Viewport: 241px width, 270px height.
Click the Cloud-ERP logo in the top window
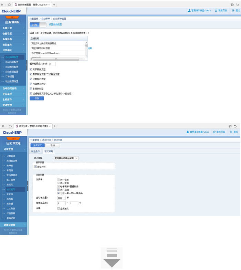pyautogui.click(x=11, y=11)
